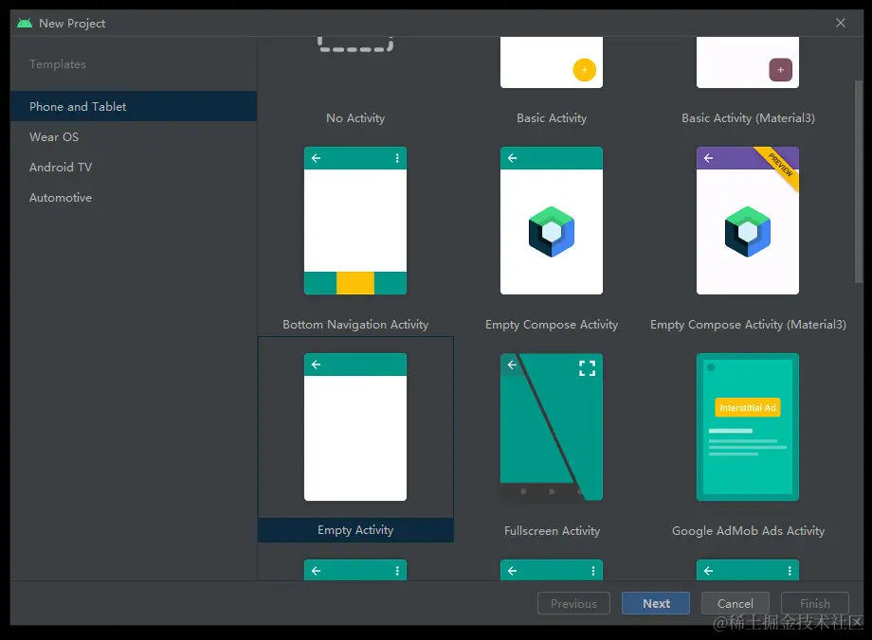Select the Phone and Tablet category
This screenshot has height=640, width=872.
pyautogui.click(x=134, y=106)
